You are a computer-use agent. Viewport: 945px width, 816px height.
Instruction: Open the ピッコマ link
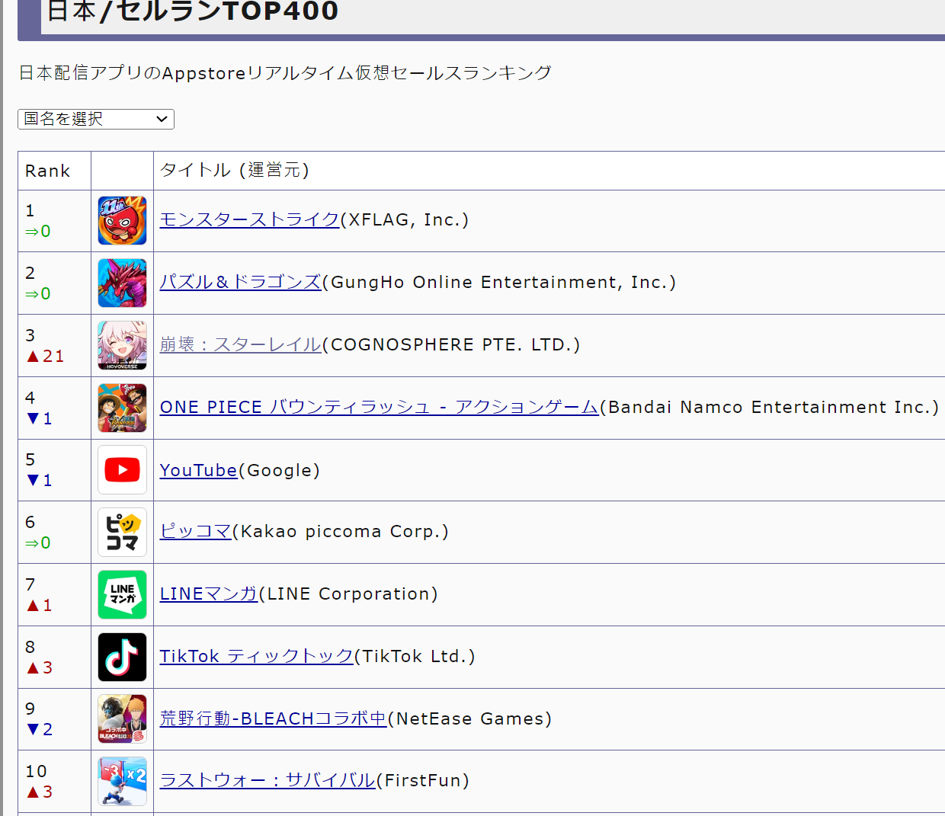[x=195, y=531]
